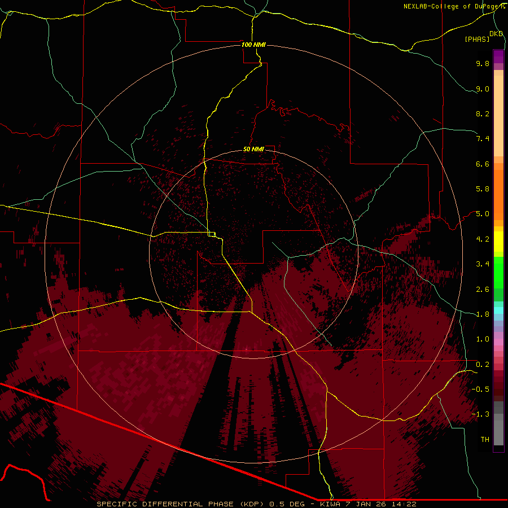Pick the pink color bar segment near 1.0
The width and height of the screenshot is (508, 508).
(x=498, y=342)
